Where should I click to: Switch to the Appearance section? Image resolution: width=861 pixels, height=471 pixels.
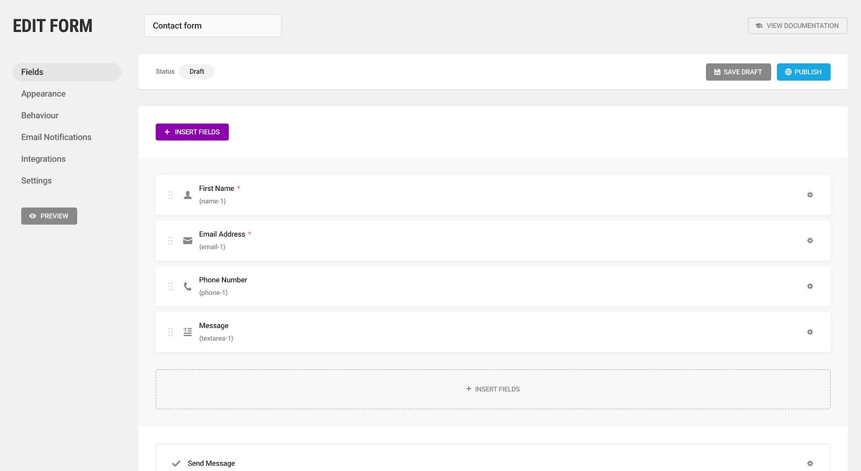[x=43, y=94]
